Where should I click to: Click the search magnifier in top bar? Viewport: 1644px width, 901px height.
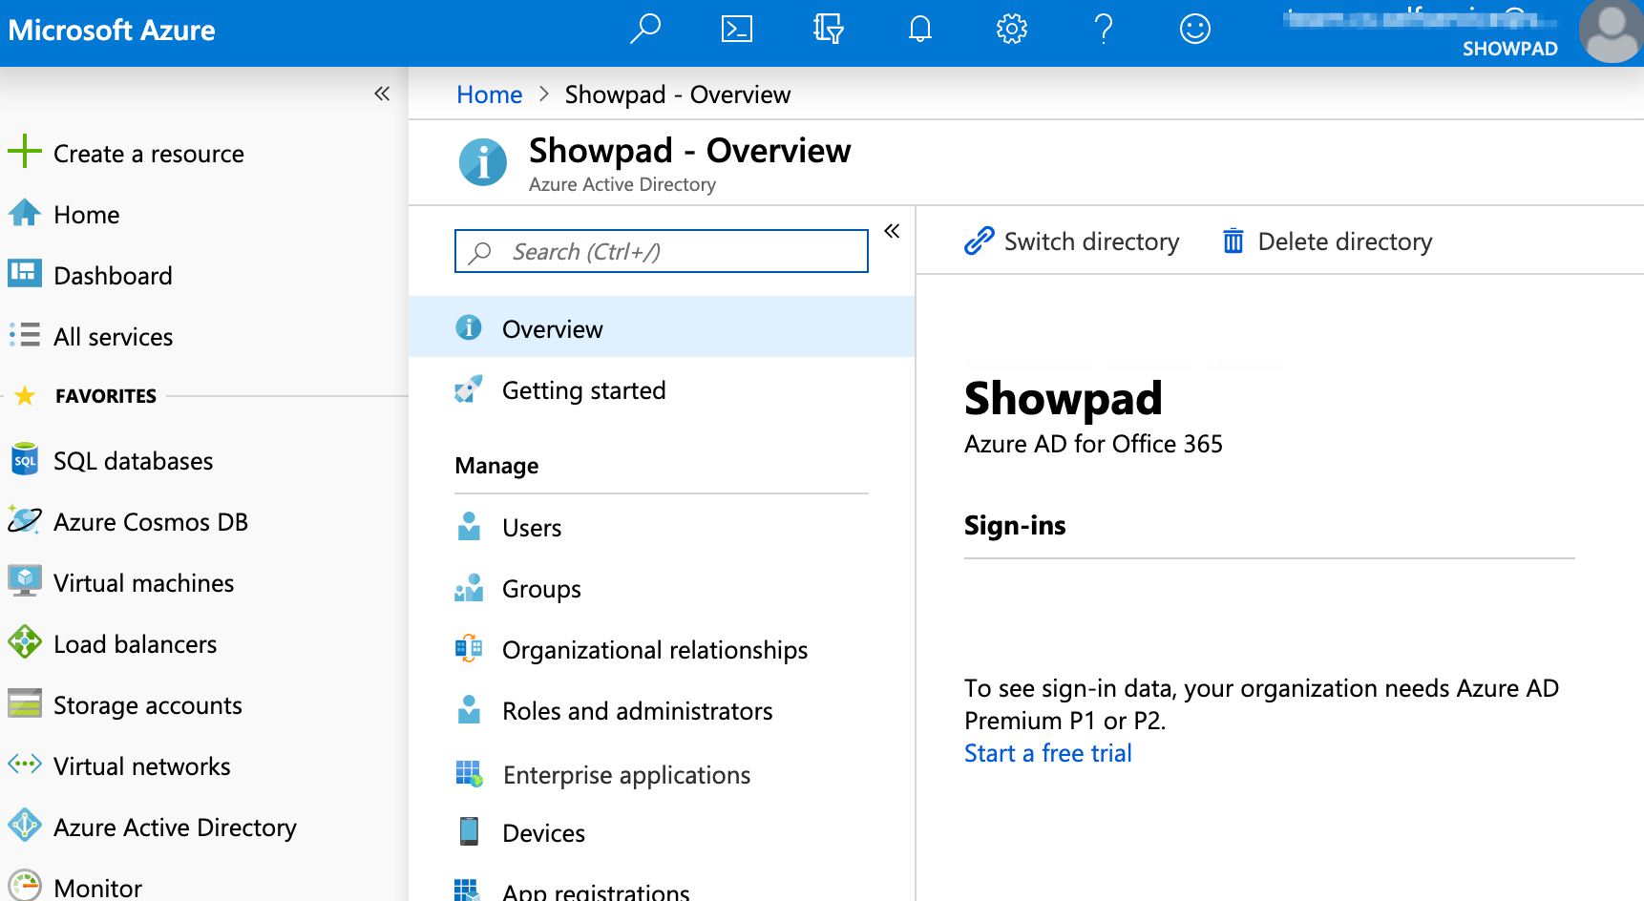[x=645, y=30]
